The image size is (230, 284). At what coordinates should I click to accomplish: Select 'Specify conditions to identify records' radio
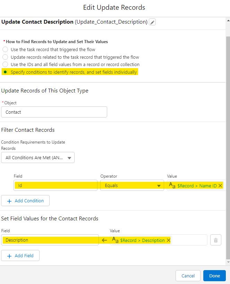point(5,72)
